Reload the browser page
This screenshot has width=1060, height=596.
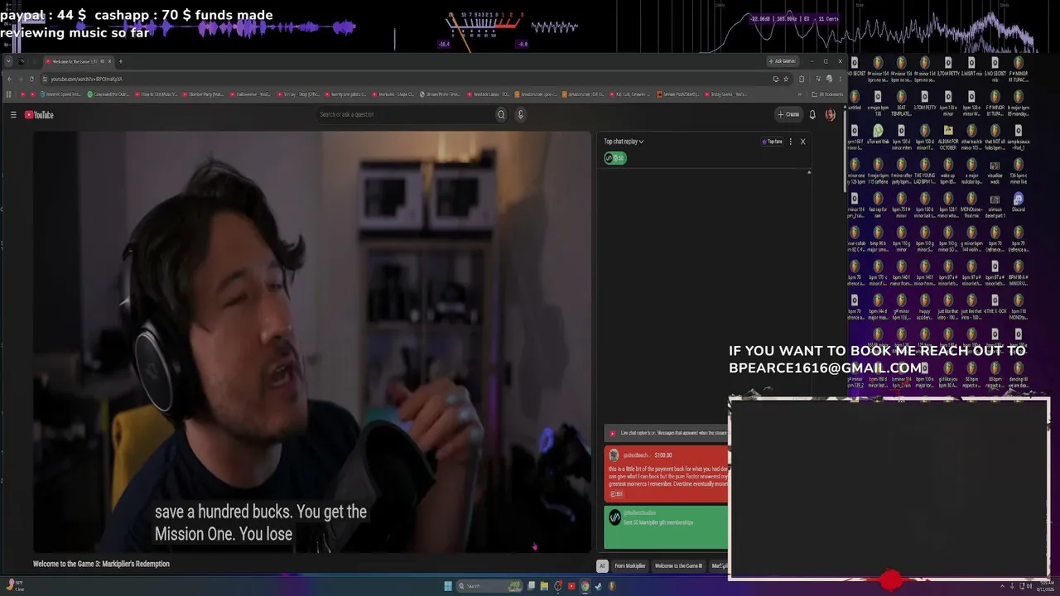pos(31,79)
